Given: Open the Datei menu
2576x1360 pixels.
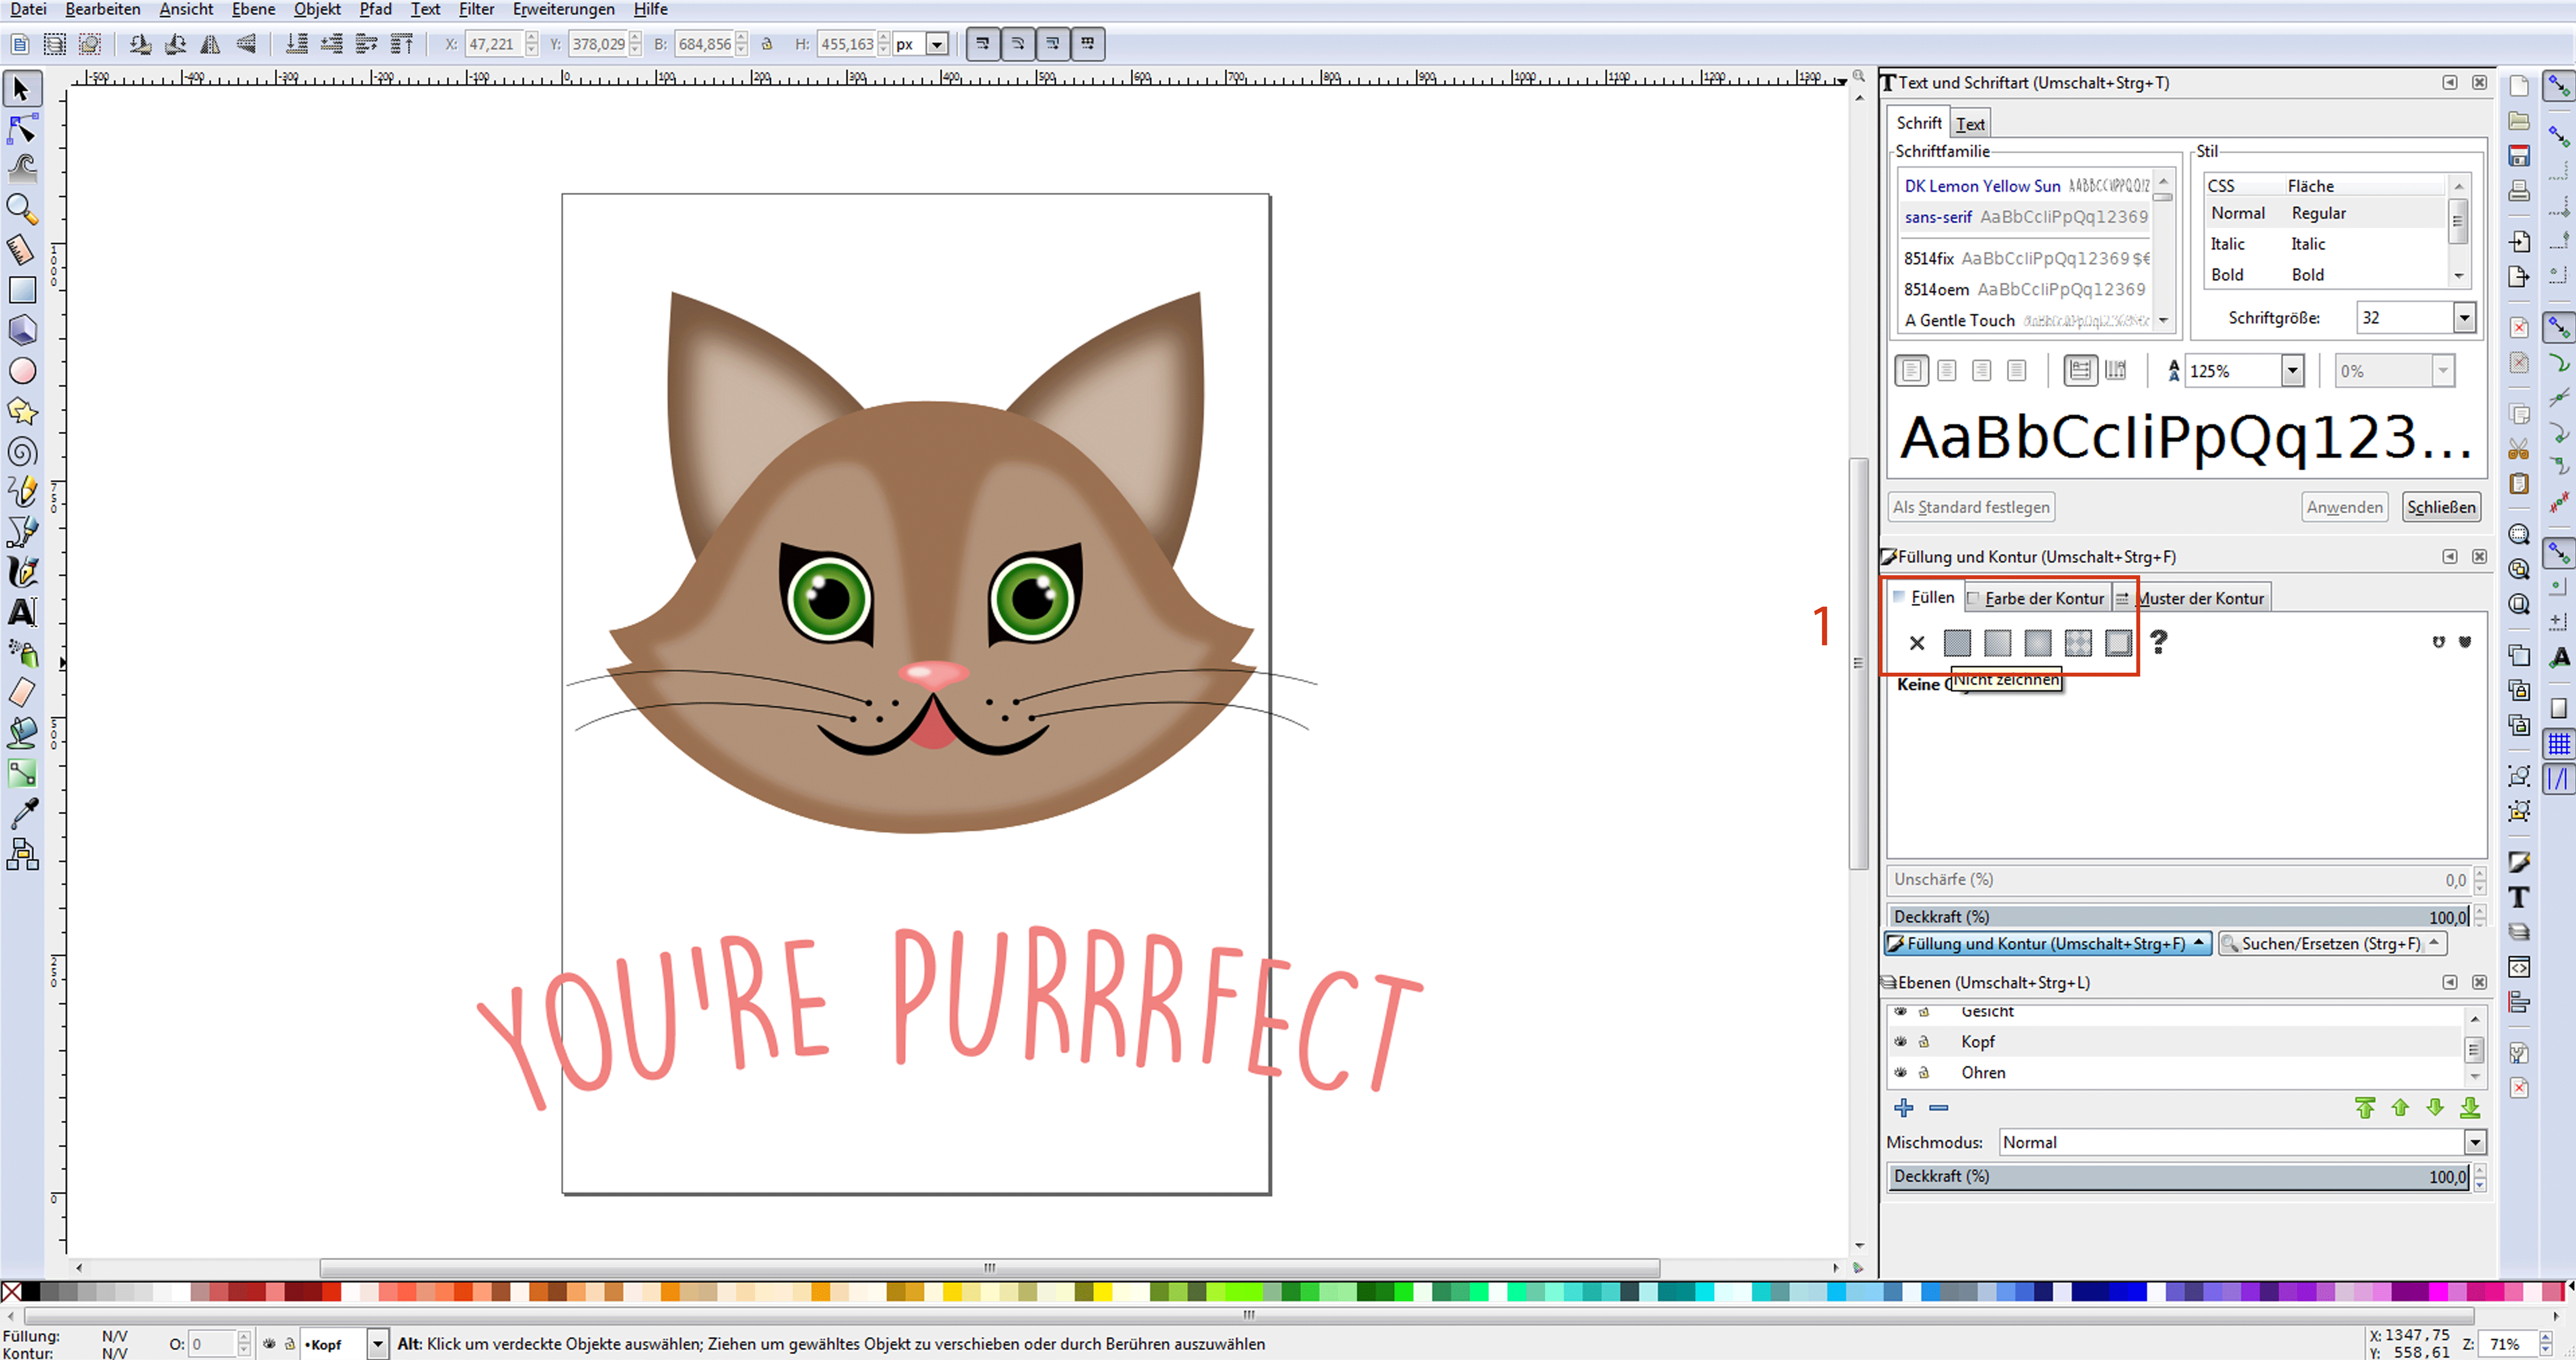Looking at the screenshot, I should pyautogui.click(x=27, y=9).
